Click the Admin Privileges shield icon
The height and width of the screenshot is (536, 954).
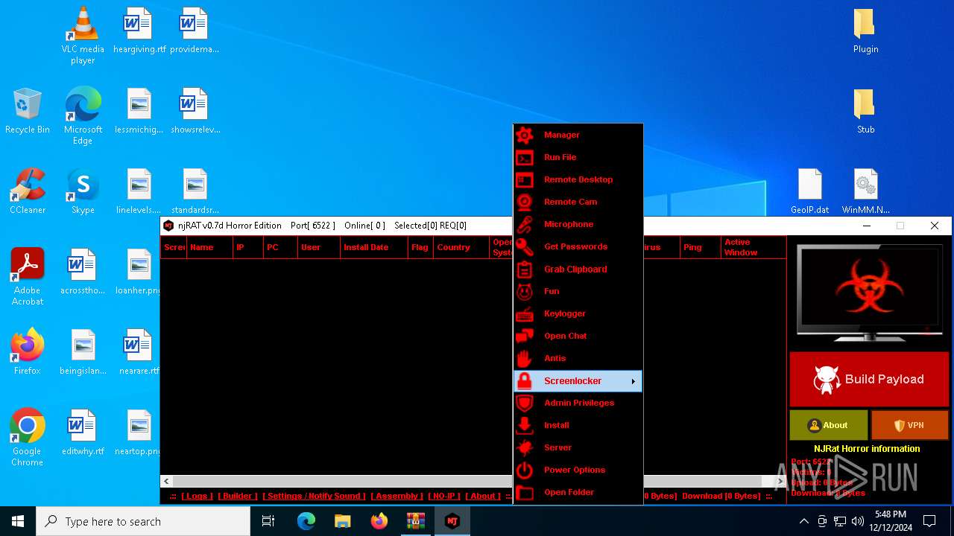pos(525,403)
